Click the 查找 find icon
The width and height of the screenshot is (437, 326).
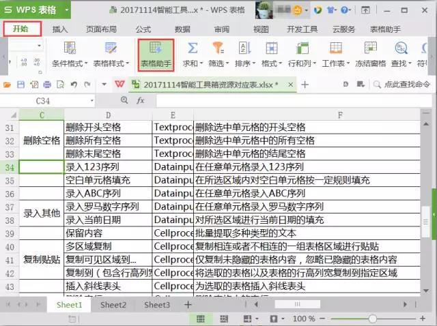click(401, 48)
